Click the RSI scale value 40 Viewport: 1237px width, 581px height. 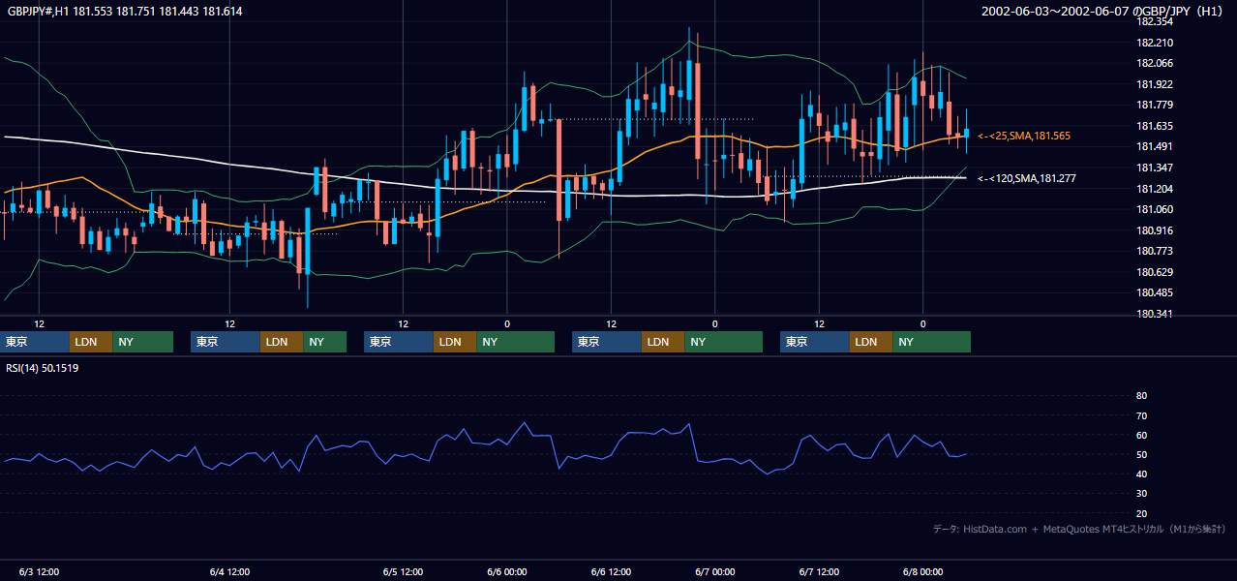point(1141,474)
